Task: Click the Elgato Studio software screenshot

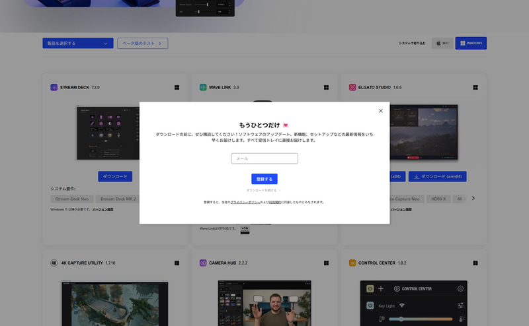Action: 424,132
